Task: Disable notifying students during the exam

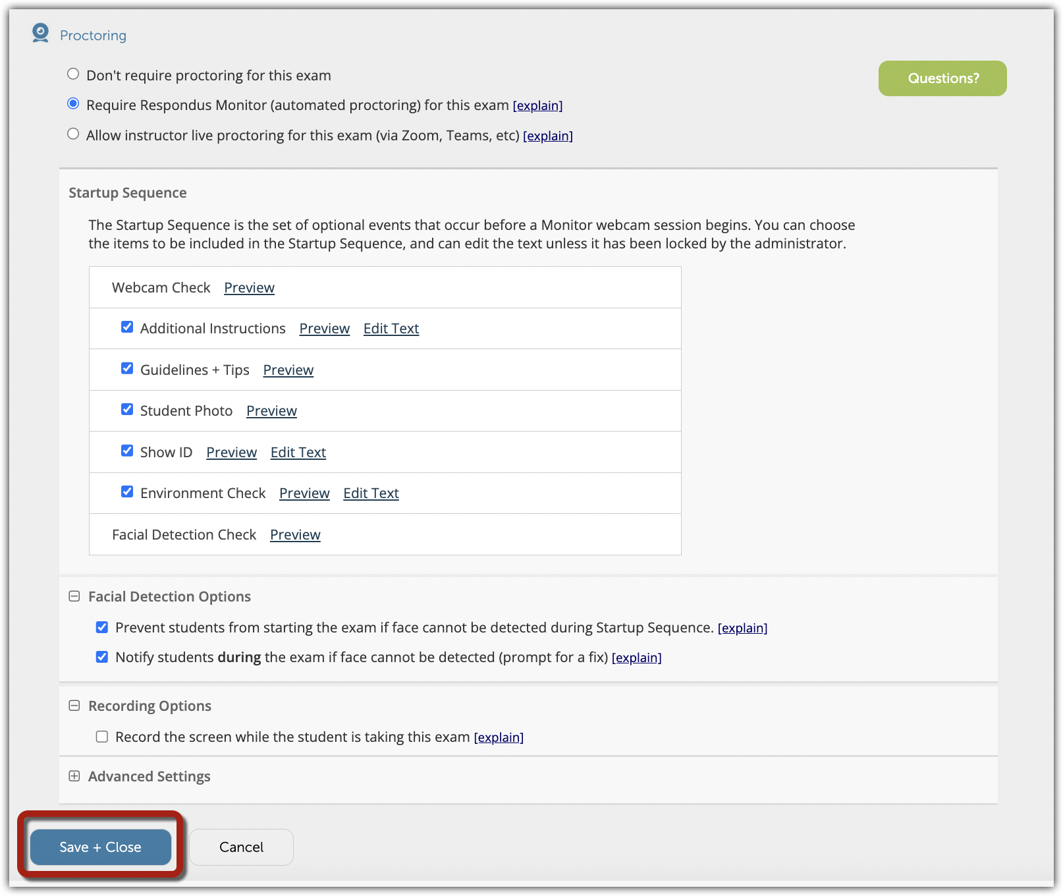Action: coord(102,656)
